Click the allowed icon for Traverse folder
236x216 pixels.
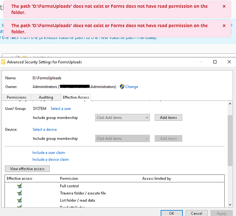(20, 193)
